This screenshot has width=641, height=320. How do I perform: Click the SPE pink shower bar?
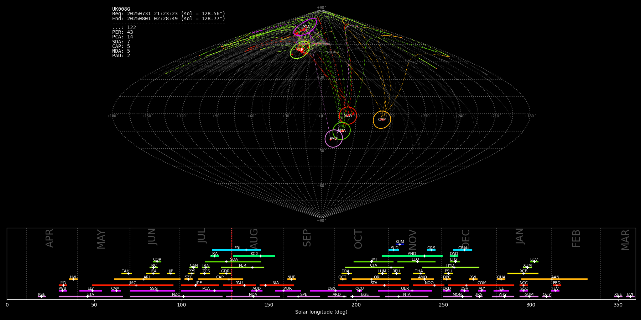pos(304,297)
